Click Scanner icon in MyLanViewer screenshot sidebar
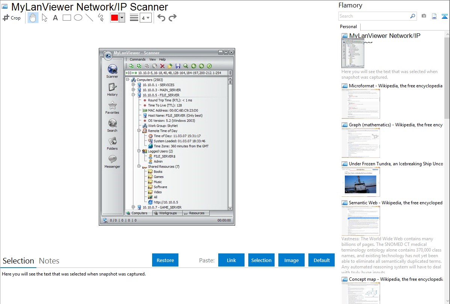The height and width of the screenshot is (304, 450). [112, 69]
